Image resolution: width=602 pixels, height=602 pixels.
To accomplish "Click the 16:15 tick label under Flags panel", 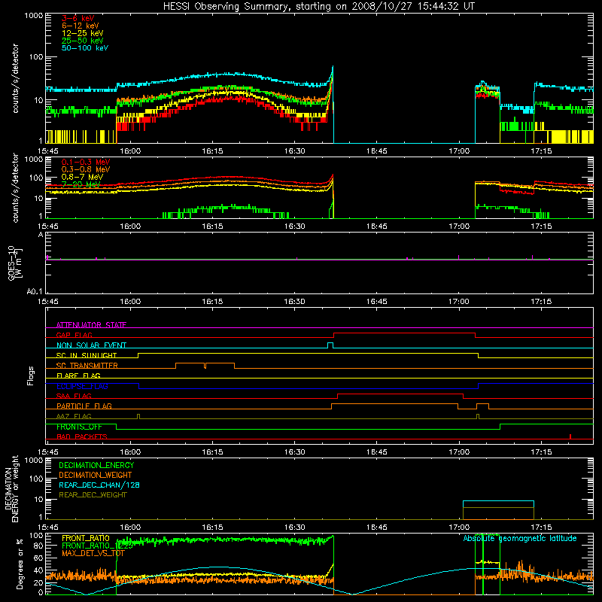I will tap(212, 452).
